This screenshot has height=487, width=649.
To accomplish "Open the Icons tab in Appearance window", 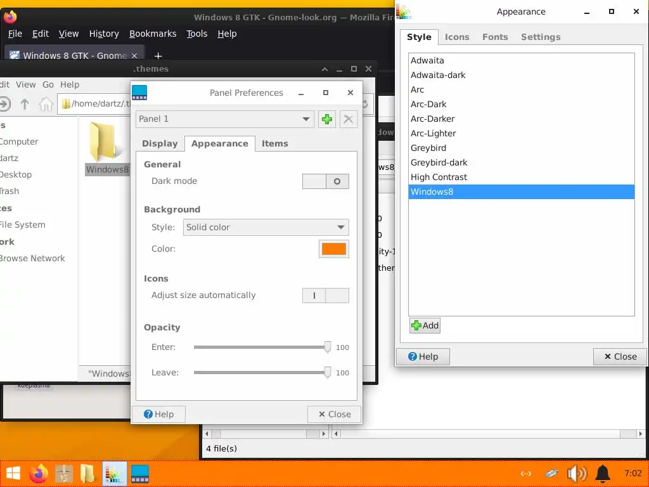I will 457,37.
